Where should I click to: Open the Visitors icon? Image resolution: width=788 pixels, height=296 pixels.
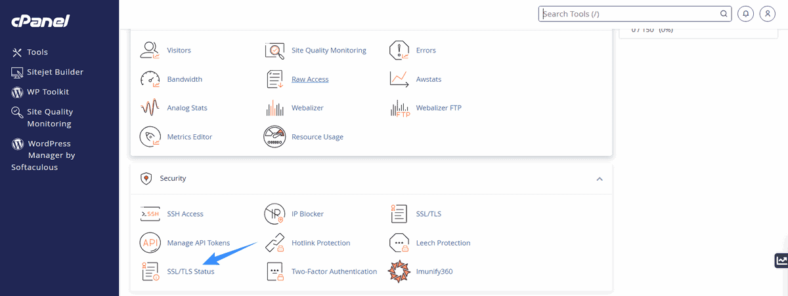pos(150,50)
